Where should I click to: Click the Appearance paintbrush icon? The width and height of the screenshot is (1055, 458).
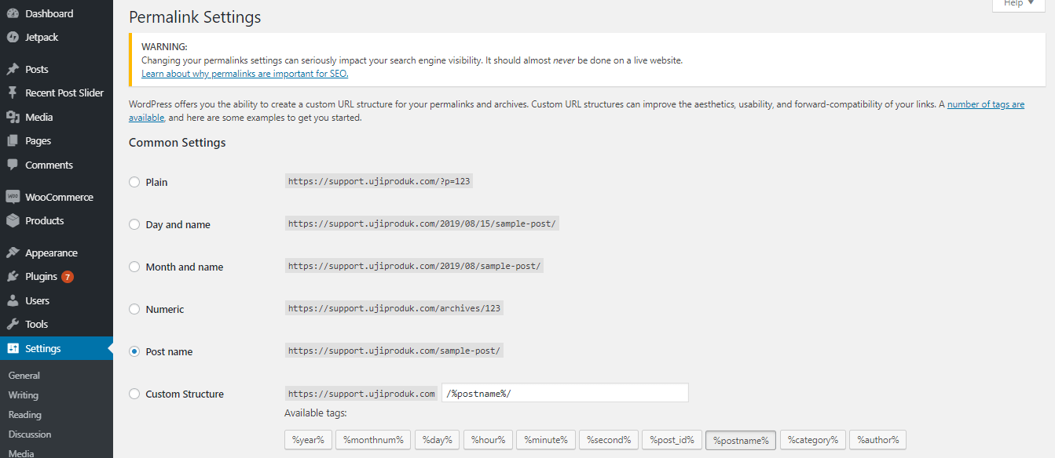pos(13,253)
